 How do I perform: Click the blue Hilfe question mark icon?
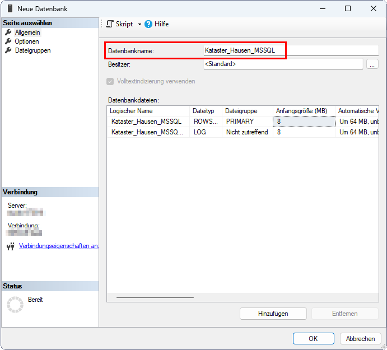148,24
